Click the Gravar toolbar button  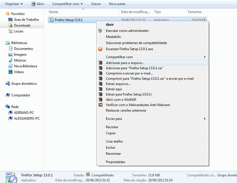pos(96,4)
